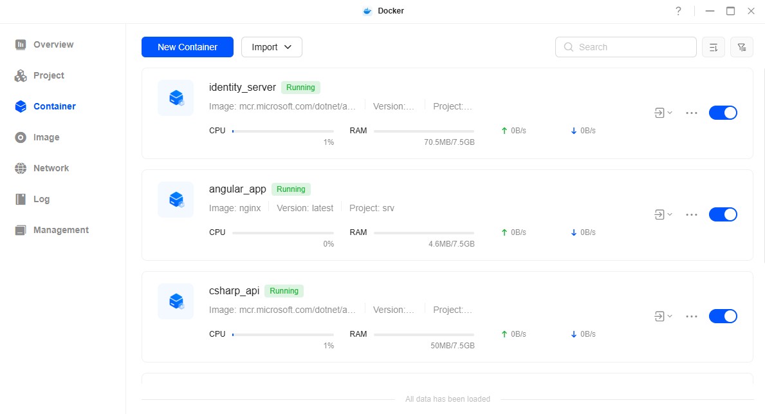Click the New Container button

pos(187,47)
